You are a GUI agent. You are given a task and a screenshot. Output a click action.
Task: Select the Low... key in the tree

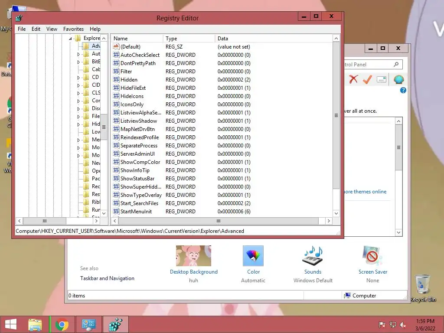pos(96,132)
